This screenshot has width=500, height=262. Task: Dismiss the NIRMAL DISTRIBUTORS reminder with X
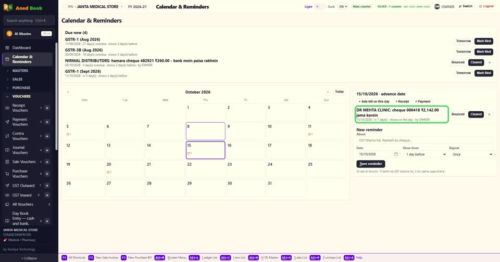[490, 62]
